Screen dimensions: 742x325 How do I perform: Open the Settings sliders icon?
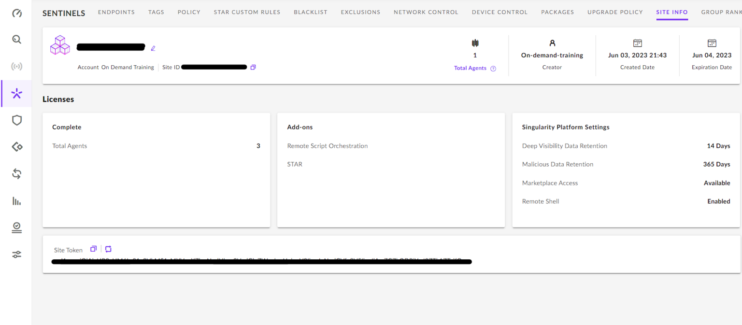16,254
